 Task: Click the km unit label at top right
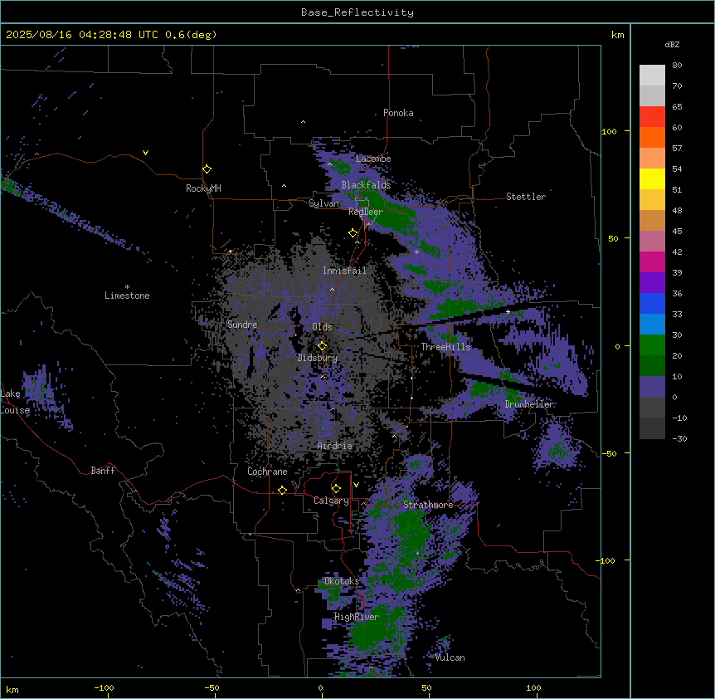(617, 35)
